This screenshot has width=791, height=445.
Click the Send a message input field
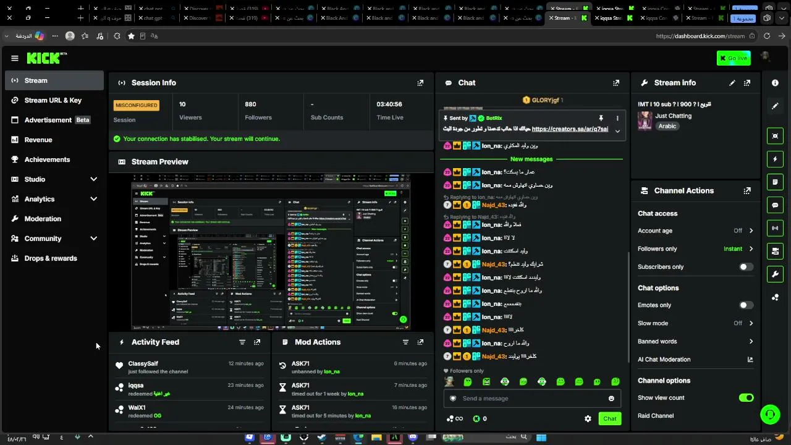pyautogui.click(x=532, y=399)
